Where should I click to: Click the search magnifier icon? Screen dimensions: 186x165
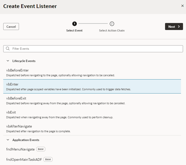click(8, 48)
